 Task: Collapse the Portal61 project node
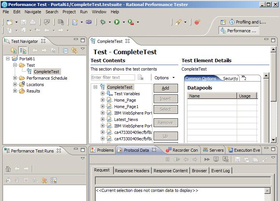(x=8, y=58)
